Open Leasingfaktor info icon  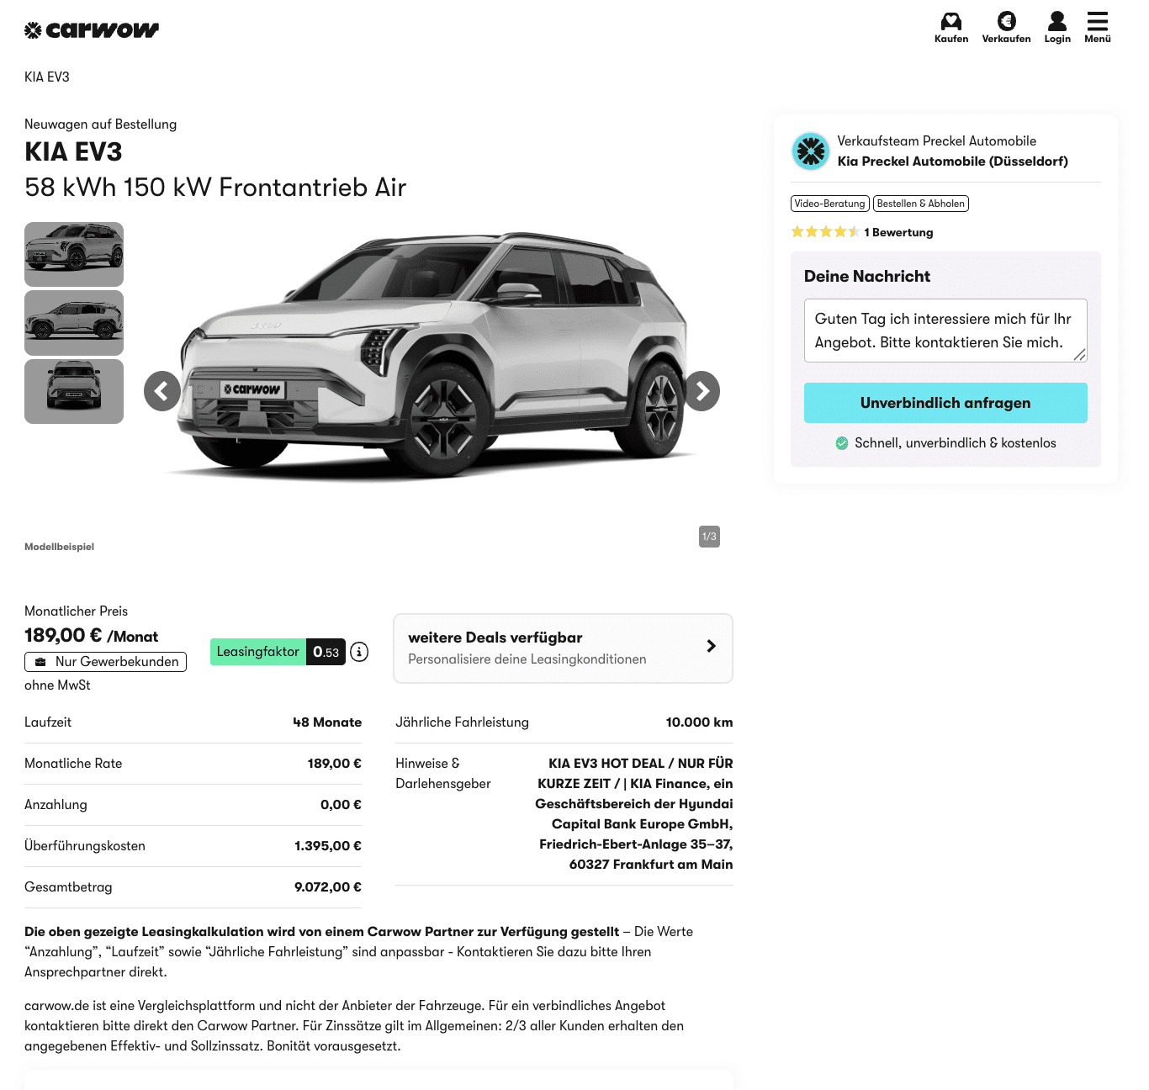359,652
